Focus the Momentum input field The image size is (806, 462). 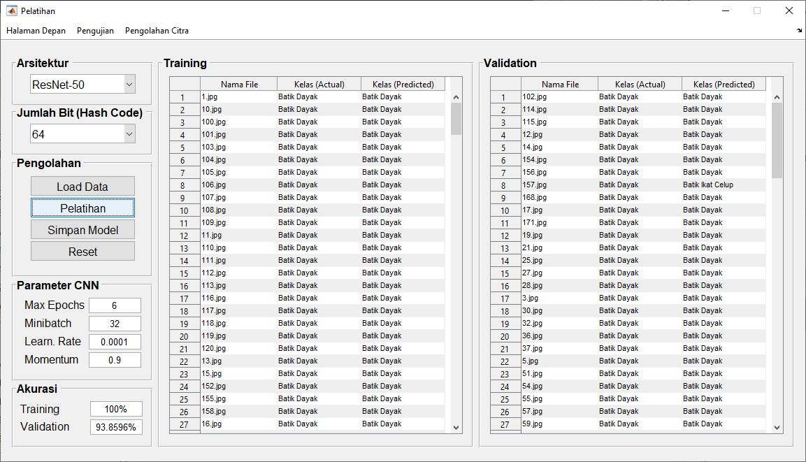pos(115,360)
